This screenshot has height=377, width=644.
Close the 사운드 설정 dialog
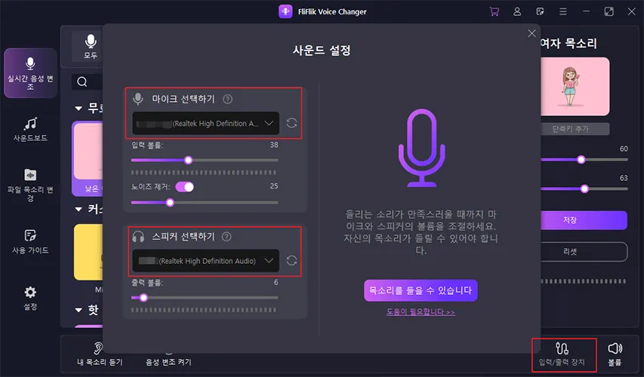(532, 34)
